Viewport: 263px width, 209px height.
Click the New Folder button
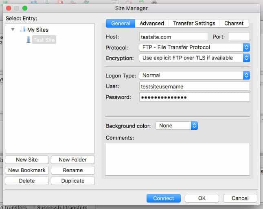click(x=73, y=159)
